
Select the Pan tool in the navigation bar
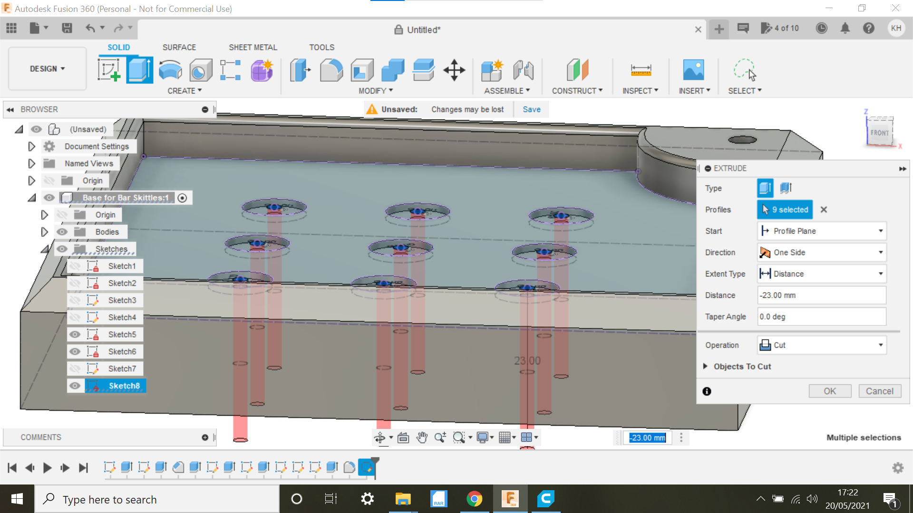(x=421, y=437)
